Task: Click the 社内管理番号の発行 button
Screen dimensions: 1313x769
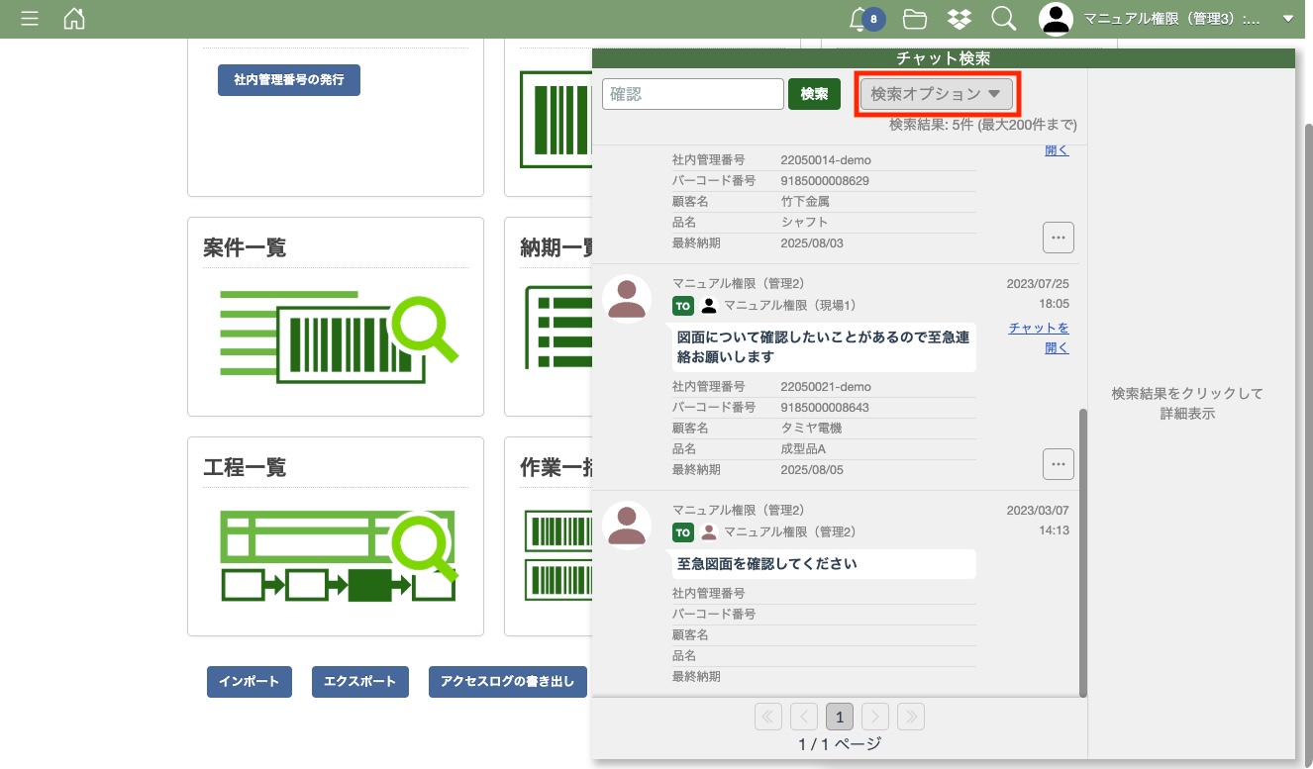Action: pyautogui.click(x=289, y=79)
